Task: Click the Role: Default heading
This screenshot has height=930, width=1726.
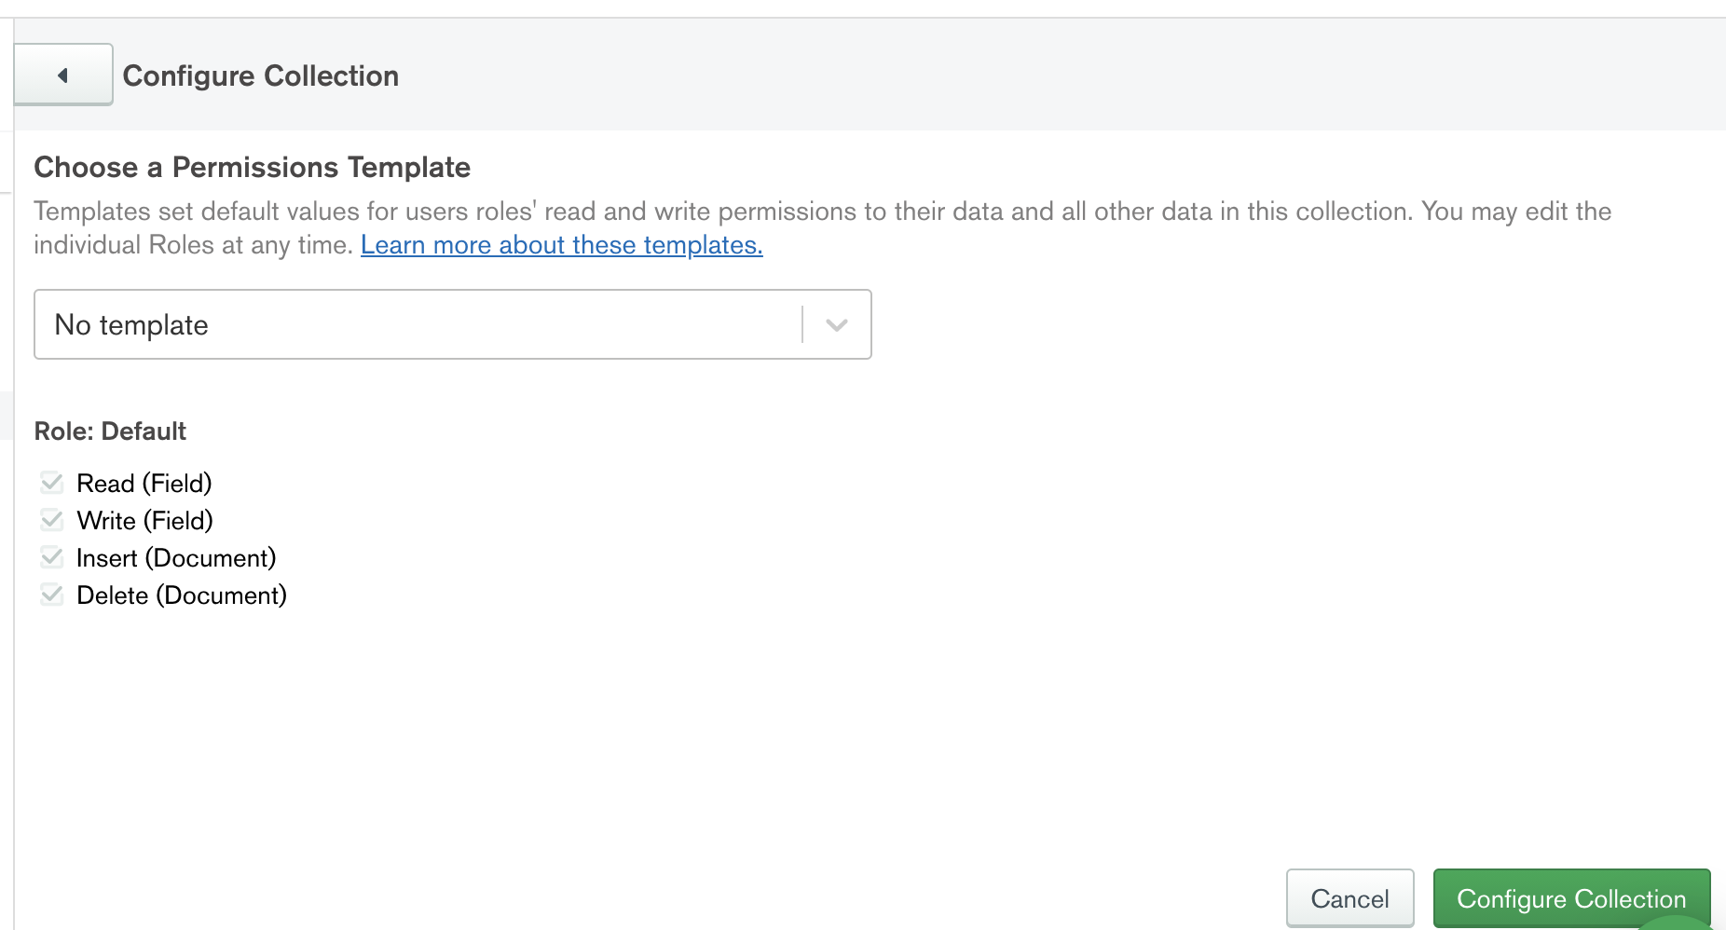Action: [x=110, y=431]
